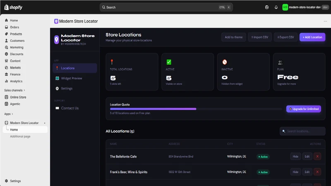331x186 pixels.
Task: Focus the top Search bar
Action: tap(166, 7)
